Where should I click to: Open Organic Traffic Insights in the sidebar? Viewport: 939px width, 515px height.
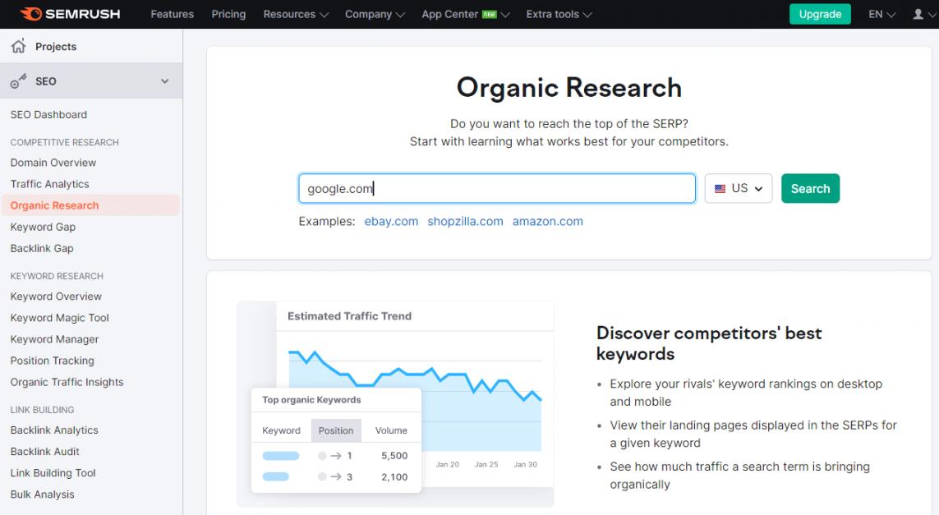pyautogui.click(x=67, y=382)
